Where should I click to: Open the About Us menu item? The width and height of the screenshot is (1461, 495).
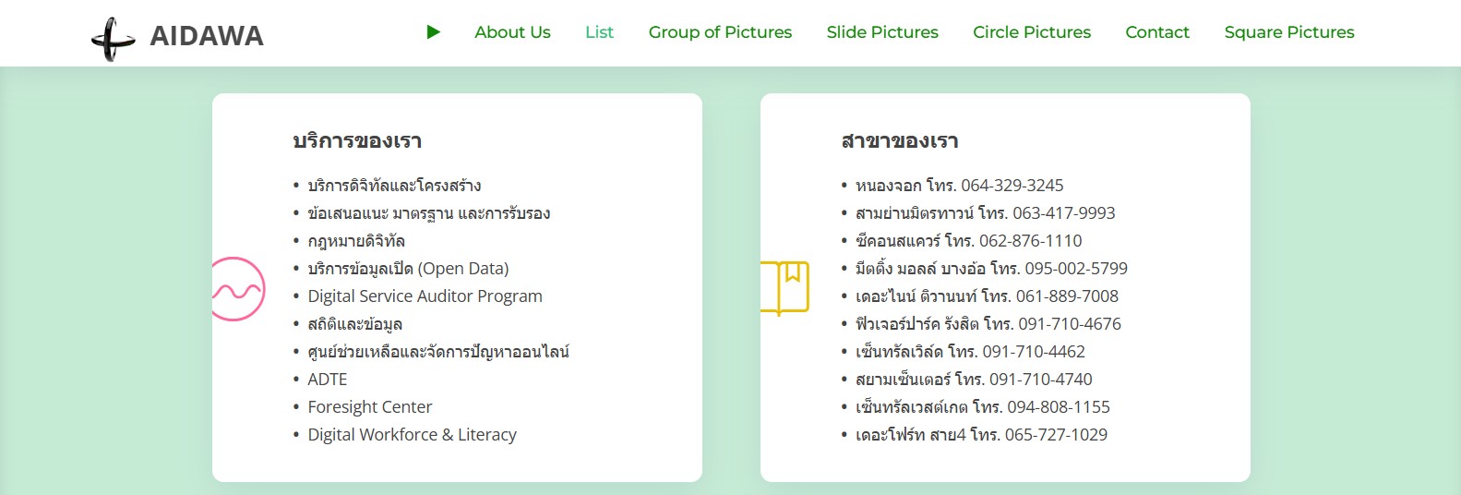[x=512, y=32]
